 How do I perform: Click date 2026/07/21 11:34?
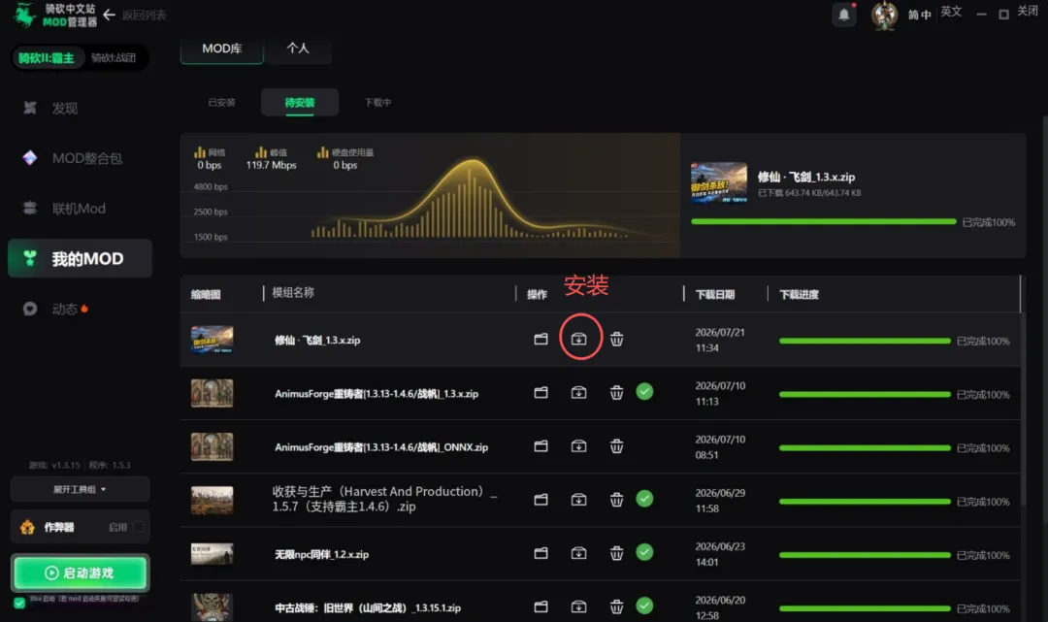(720, 340)
